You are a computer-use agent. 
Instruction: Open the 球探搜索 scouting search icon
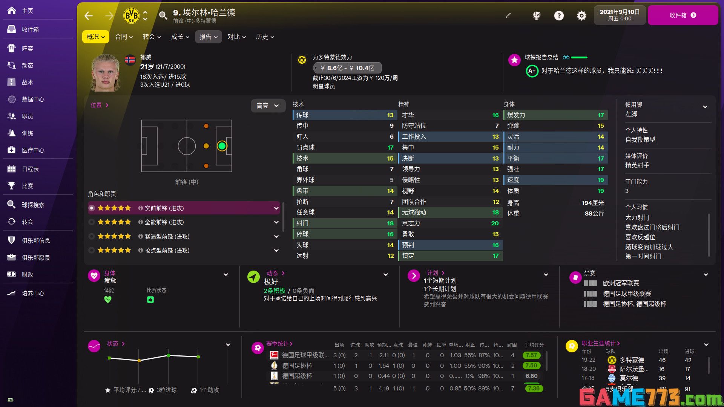12,205
